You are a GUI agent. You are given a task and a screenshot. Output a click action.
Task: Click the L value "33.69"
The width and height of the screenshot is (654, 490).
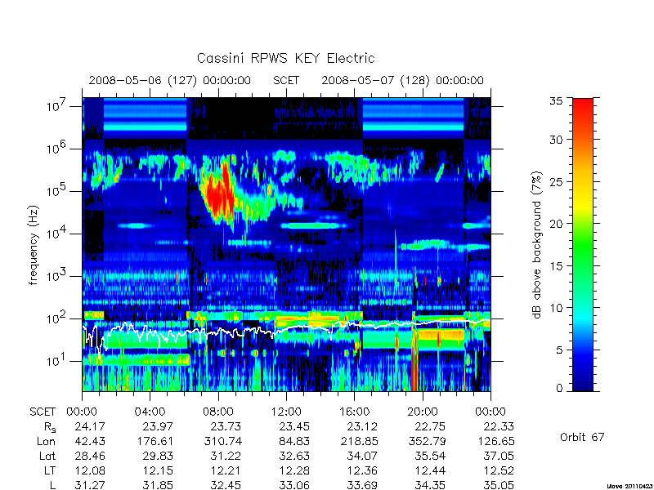coord(362,485)
